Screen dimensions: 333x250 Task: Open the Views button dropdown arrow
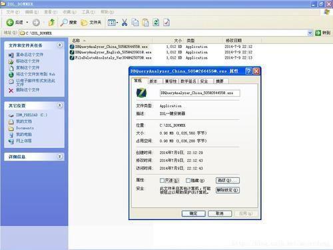(117, 23)
